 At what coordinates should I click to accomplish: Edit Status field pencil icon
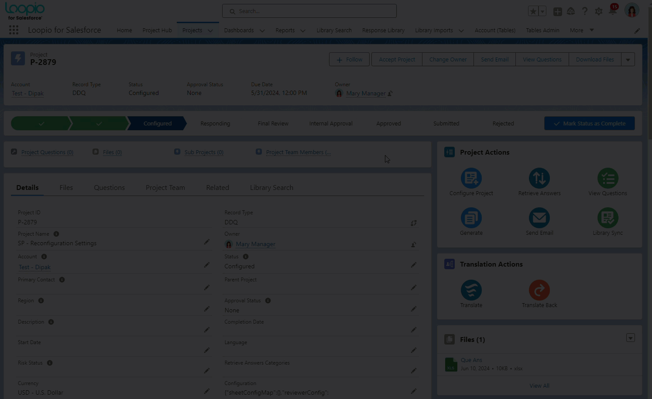click(413, 265)
